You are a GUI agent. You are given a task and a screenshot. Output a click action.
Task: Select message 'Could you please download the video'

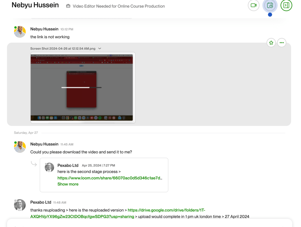click(81, 152)
